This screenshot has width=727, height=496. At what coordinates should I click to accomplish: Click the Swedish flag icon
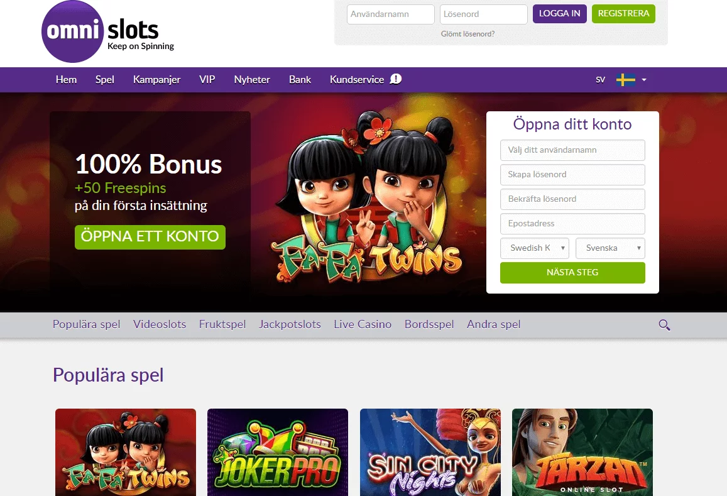click(x=625, y=80)
